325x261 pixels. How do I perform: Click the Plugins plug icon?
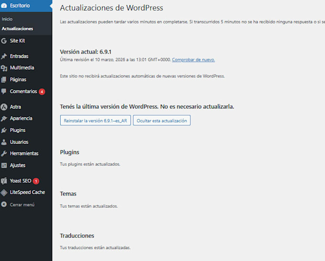(4, 130)
